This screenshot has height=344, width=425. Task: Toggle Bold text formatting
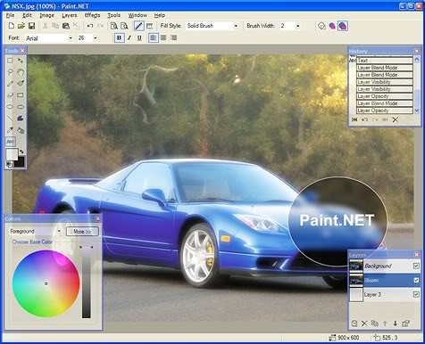pyautogui.click(x=119, y=37)
